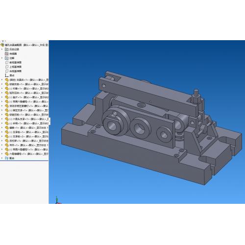This screenshot has width=245, height=245.
Task: Expand the 铰链支座<1> component
Action: tap(2, 84)
